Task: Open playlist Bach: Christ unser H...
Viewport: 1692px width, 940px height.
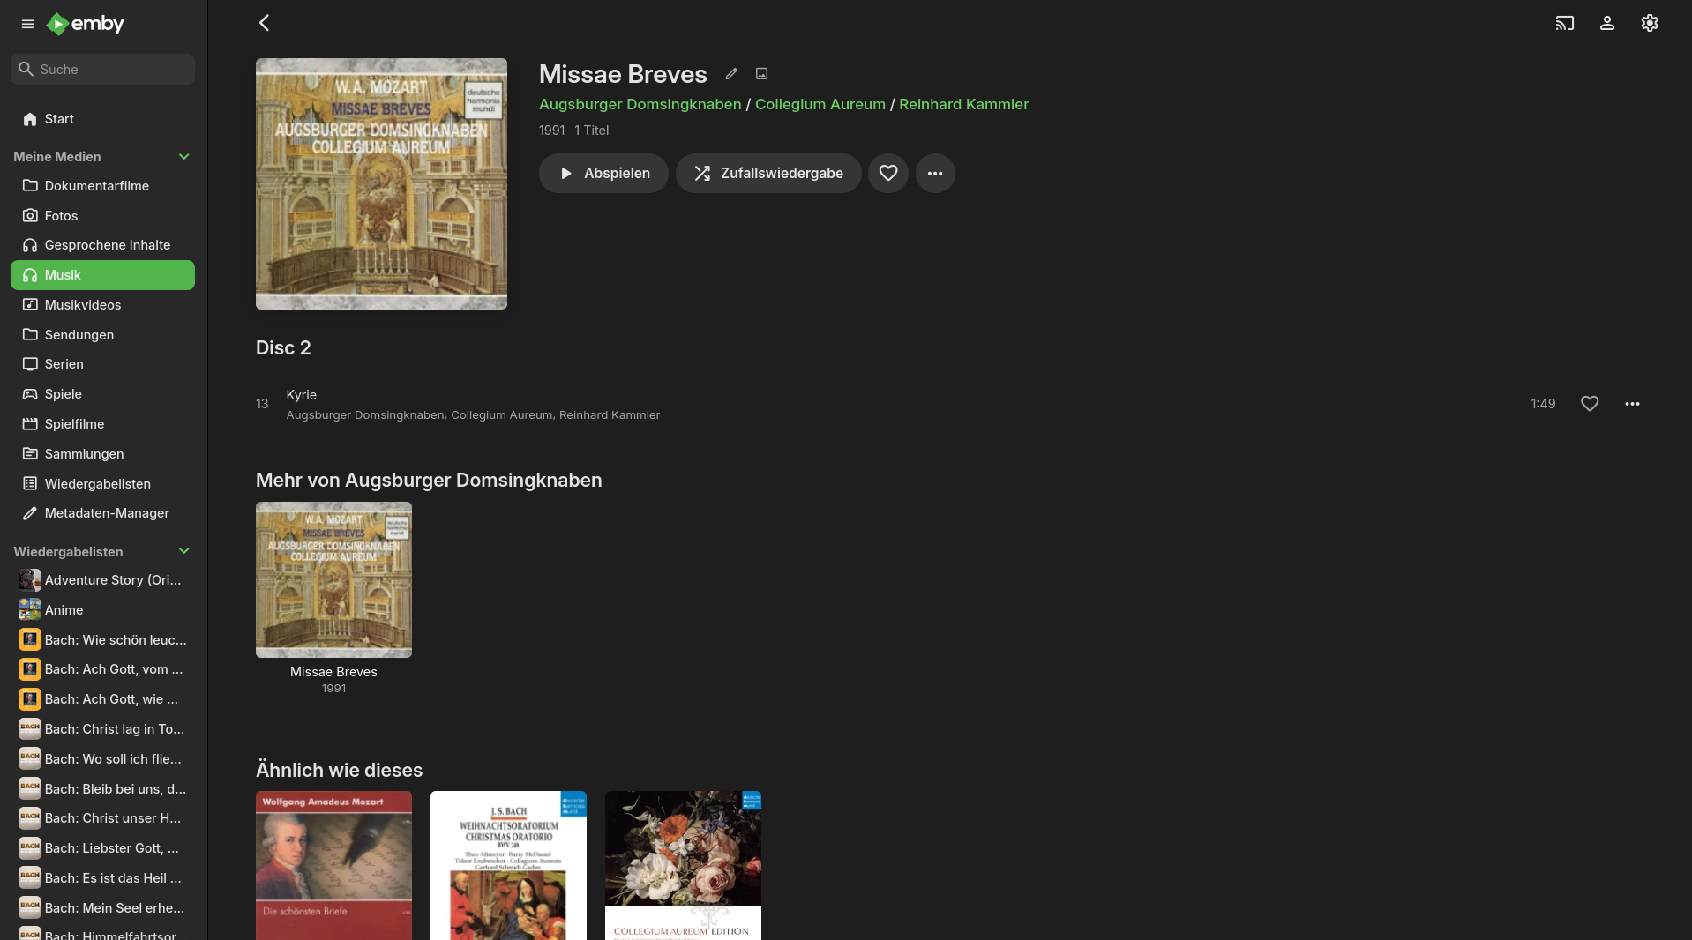Action: (102, 818)
